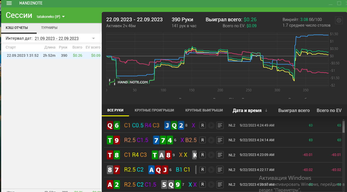Click the play icon on the 4:22:17 AM hand
The height and width of the screenshot is (192, 347).
pyautogui.click(x=211, y=170)
